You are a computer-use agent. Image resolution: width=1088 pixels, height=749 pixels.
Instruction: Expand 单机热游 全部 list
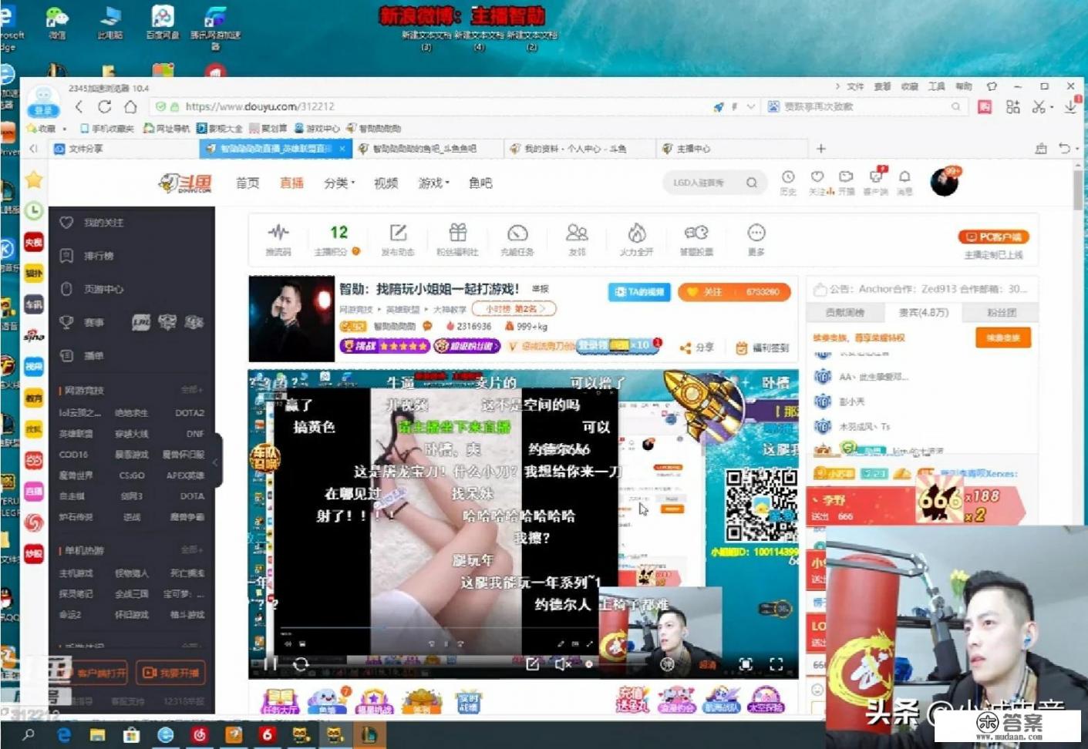(x=191, y=550)
